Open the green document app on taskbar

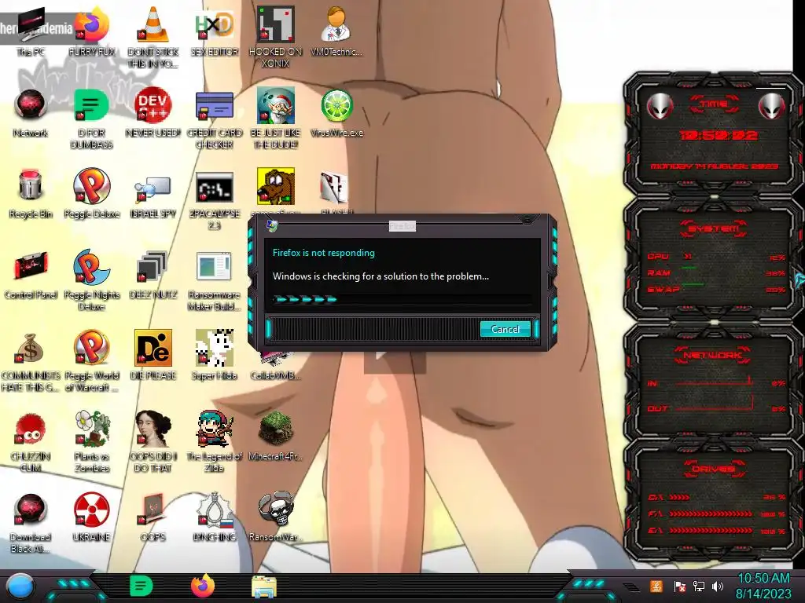(x=142, y=586)
